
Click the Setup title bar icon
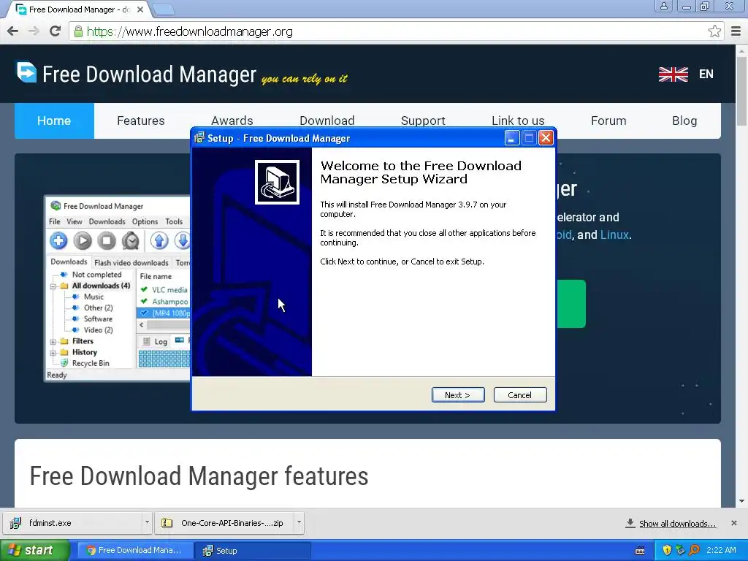tap(199, 138)
